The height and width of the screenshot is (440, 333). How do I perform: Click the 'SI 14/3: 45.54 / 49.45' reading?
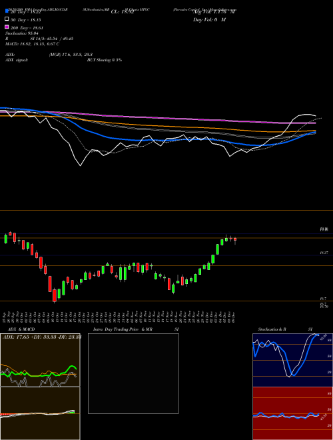coord(52,39)
